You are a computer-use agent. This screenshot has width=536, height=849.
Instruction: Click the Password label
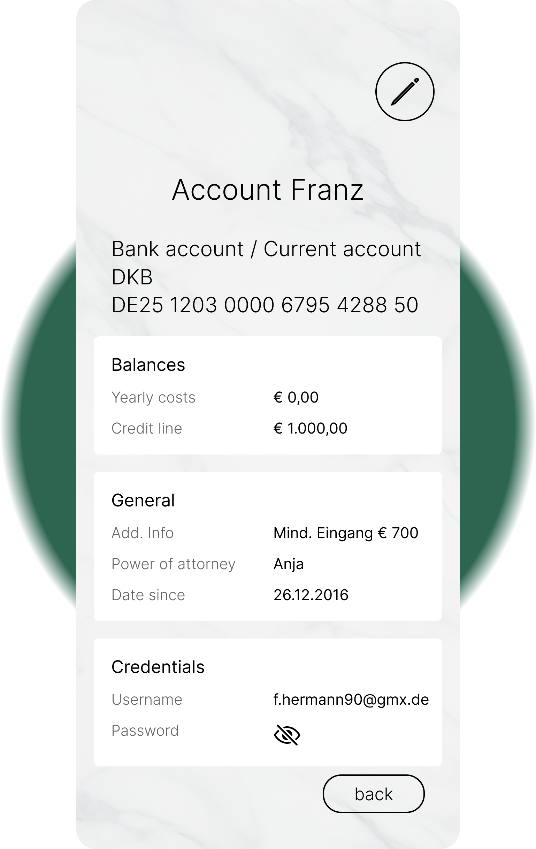145,731
